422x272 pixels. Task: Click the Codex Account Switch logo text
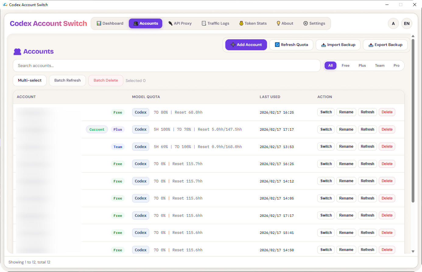tap(48, 23)
